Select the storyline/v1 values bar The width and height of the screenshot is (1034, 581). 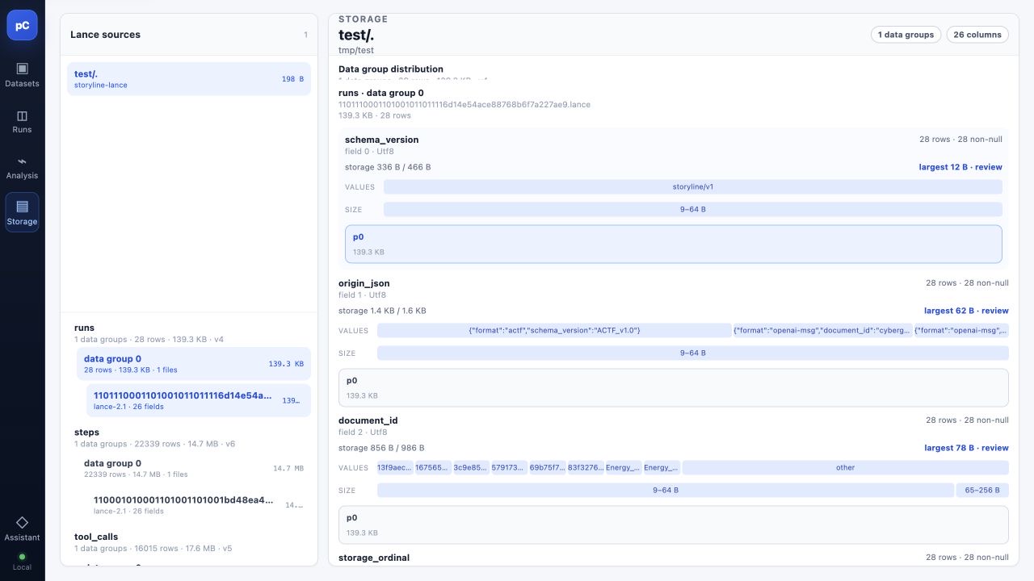click(x=693, y=186)
